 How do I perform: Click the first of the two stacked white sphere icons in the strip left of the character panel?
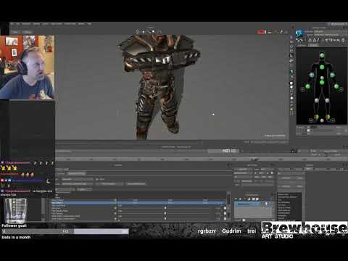pyautogui.click(x=291, y=83)
